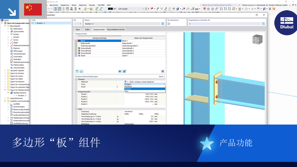The image size is (297, 167).
Task: Open the Form dropdown arrow
Action: click(164, 84)
